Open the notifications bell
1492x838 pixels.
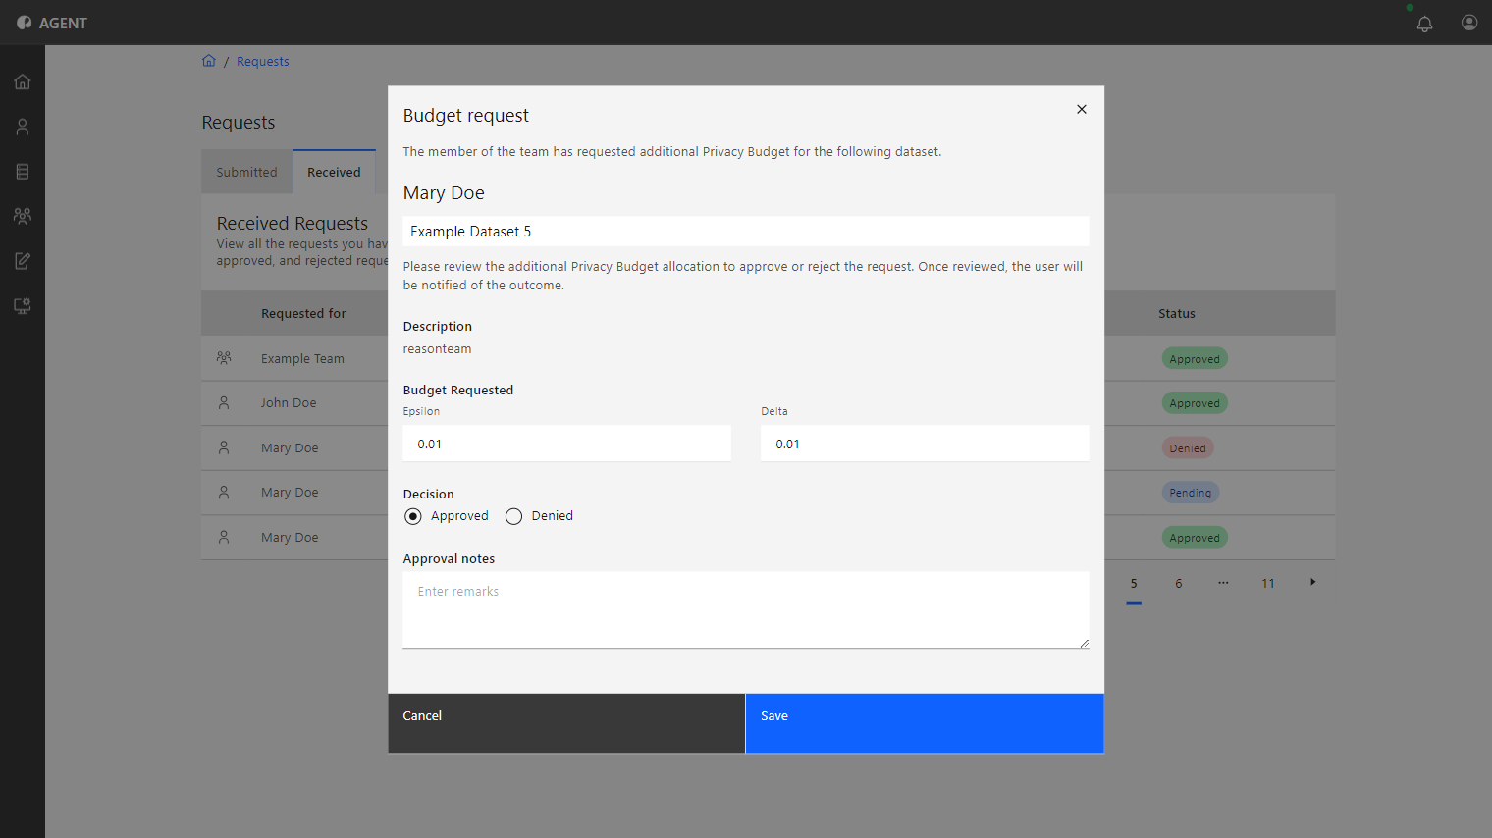(x=1424, y=24)
